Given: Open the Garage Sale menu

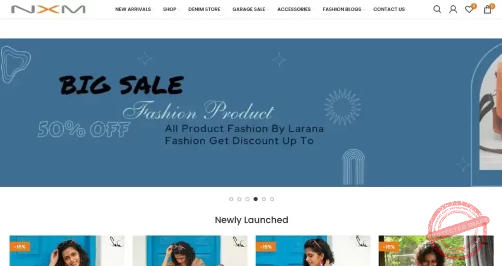Looking at the screenshot, I should click(249, 9).
